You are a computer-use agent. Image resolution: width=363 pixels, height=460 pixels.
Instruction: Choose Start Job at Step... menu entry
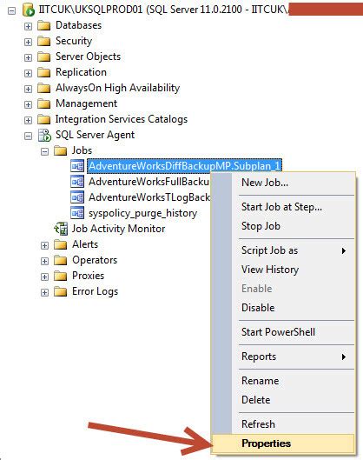pos(293,207)
